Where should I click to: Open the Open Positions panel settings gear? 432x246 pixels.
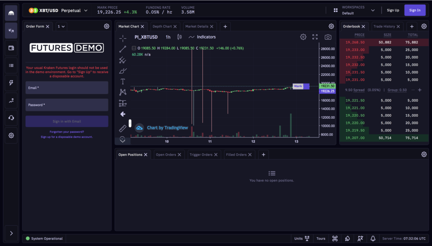point(424,155)
